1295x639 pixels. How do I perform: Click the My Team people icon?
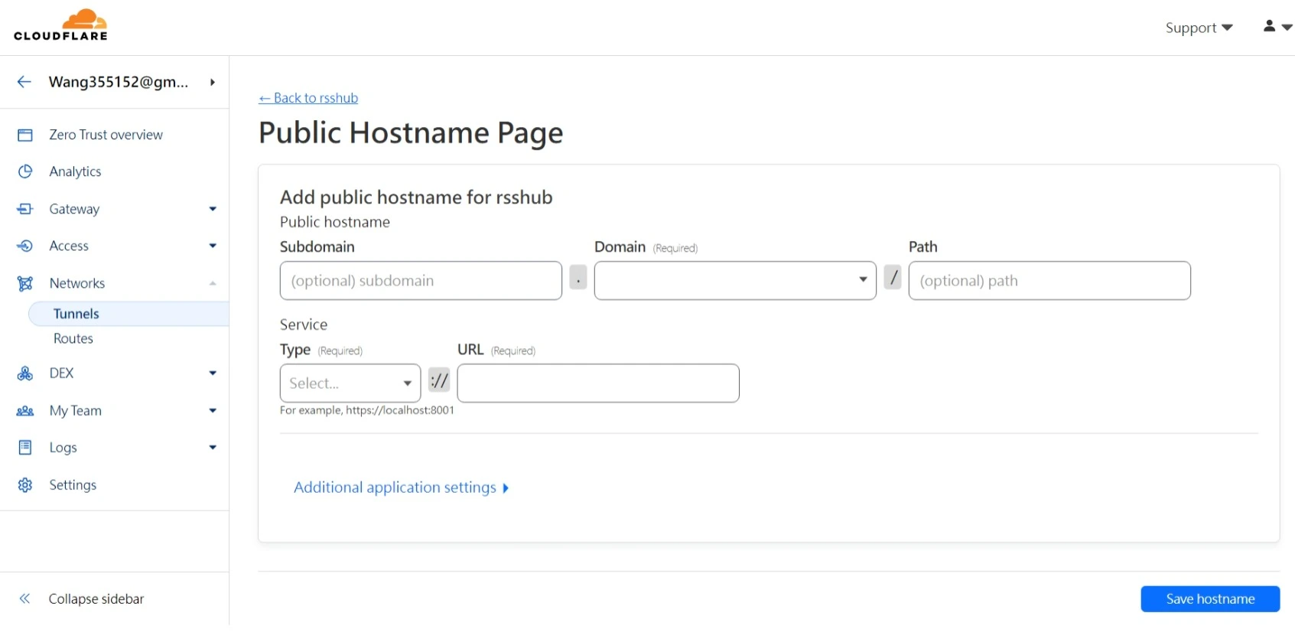[x=25, y=411]
